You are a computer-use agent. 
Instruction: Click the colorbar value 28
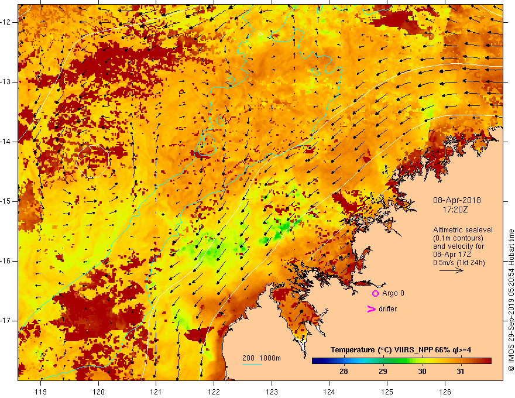point(344,372)
